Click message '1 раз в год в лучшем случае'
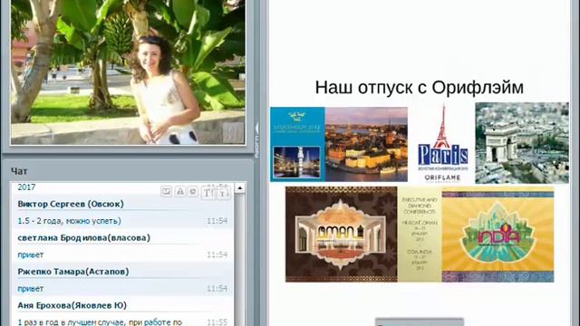580x326 pixels. point(72,322)
